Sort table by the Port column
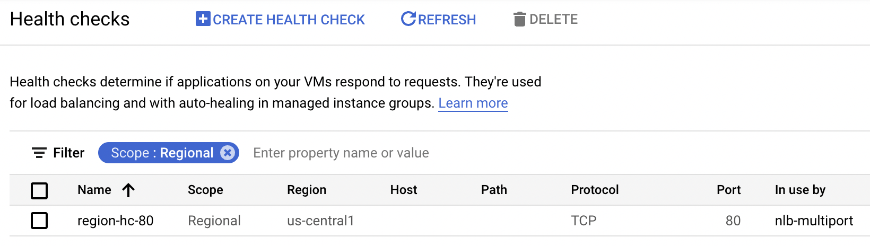The image size is (870, 246). [728, 190]
